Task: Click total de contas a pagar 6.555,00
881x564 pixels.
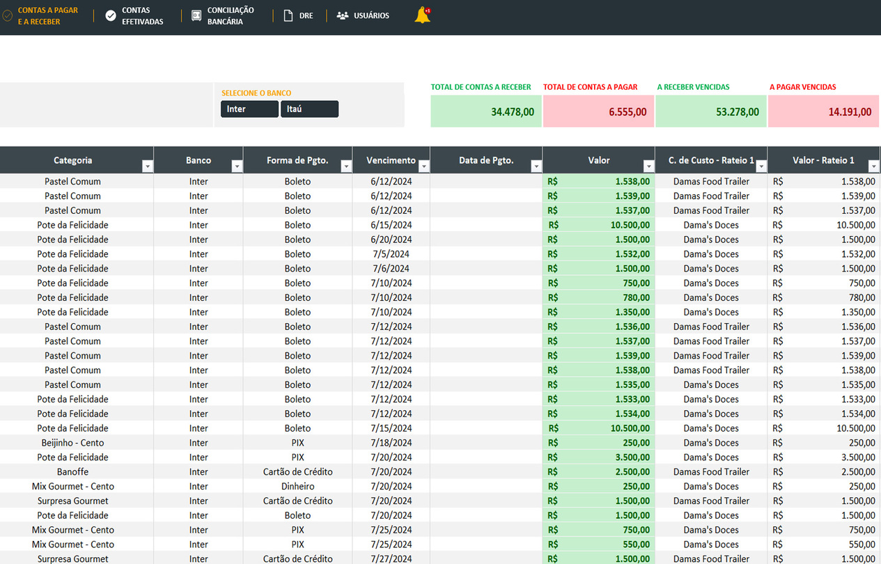Action: pos(598,111)
